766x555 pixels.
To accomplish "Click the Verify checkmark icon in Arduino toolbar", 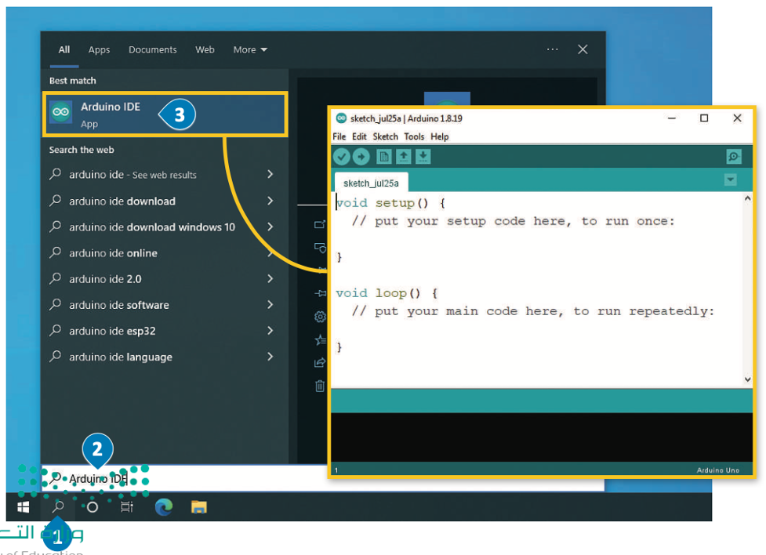I will click(341, 157).
